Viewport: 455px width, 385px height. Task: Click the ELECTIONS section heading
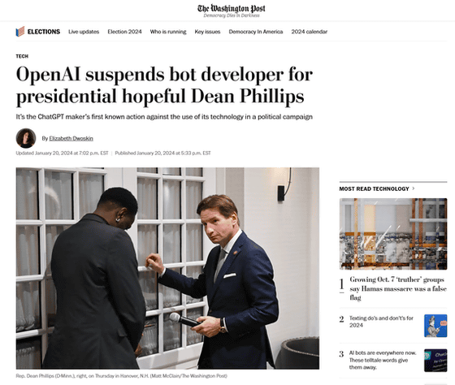click(x=44, y=32)
